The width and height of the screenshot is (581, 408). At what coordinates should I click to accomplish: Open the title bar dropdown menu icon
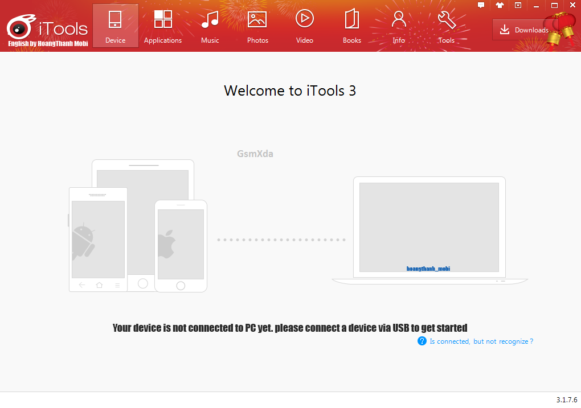point(518,5)
